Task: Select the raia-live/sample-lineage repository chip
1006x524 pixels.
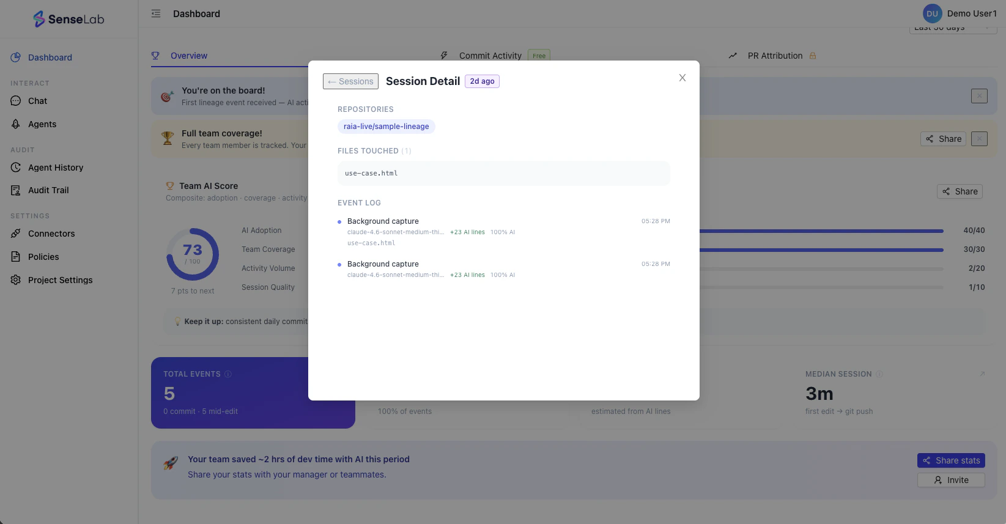Action: coord(386,127)
